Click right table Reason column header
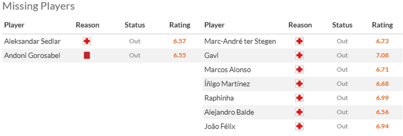This screenshot has width=403, height=136. pyautogui.click(x=300, y=25)
